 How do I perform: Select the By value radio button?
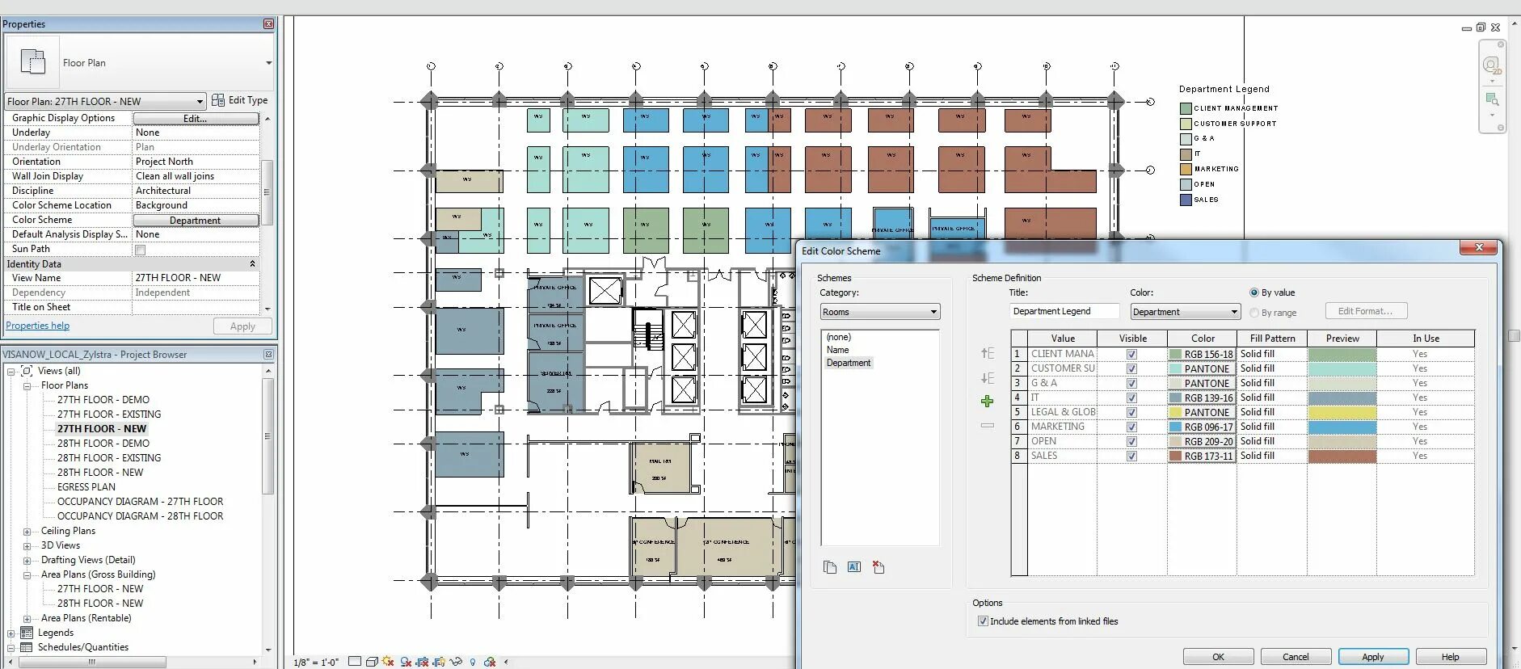point(1254,292)
